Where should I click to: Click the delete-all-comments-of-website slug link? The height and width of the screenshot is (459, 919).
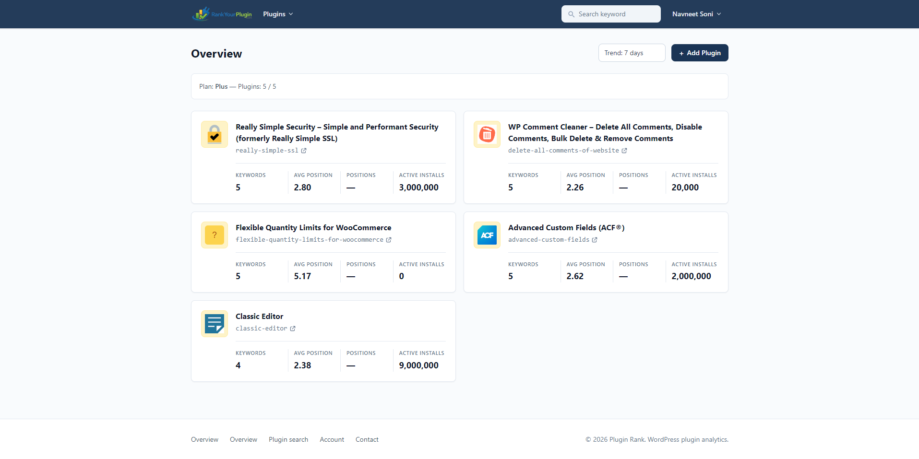(564, 150)
